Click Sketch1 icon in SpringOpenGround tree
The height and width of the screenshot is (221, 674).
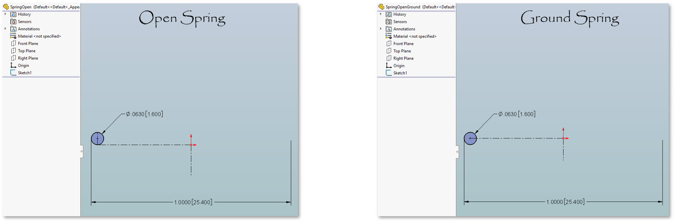pyautogui.click(x=389, y=73)
